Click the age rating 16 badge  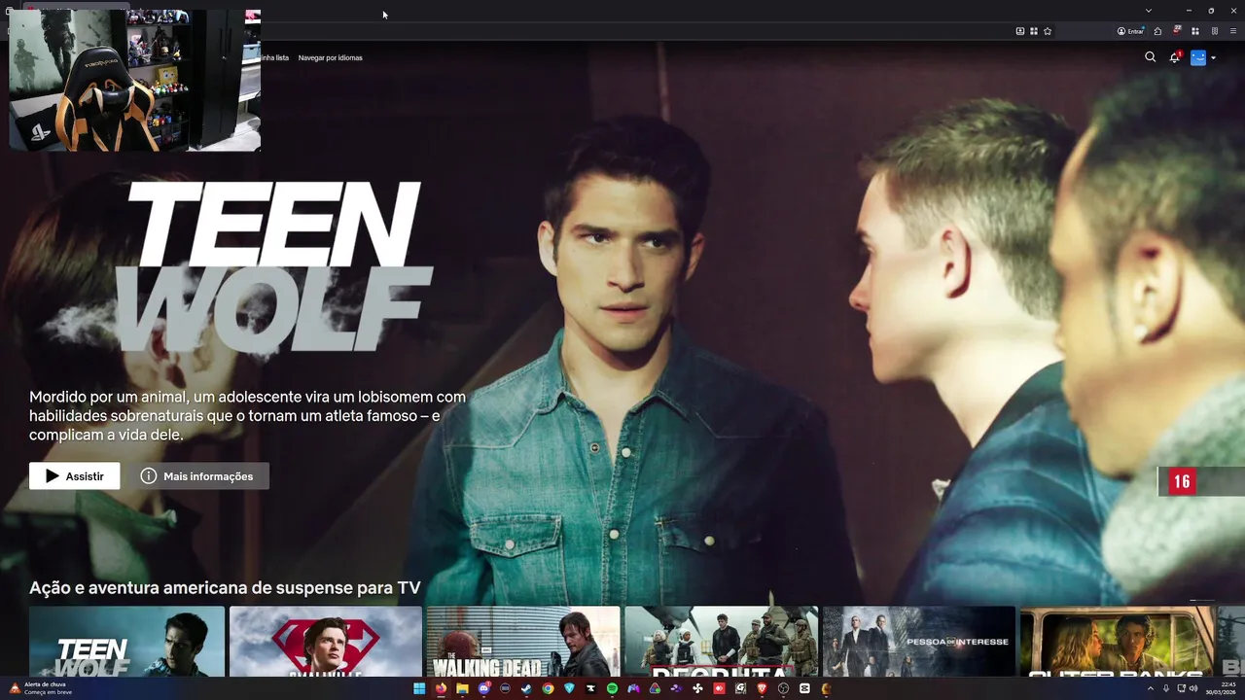(x=1182, y=481)
